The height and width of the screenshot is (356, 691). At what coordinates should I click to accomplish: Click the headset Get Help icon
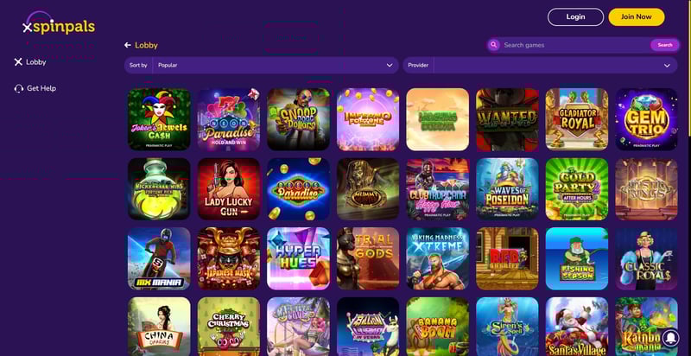point(19,88)
